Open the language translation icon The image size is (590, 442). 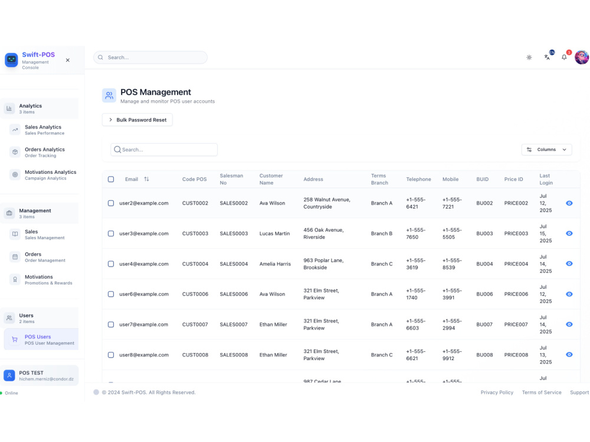pyautogui.click(x=547, y=57)
